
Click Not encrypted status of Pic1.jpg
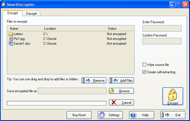click(x=117, y=39)
